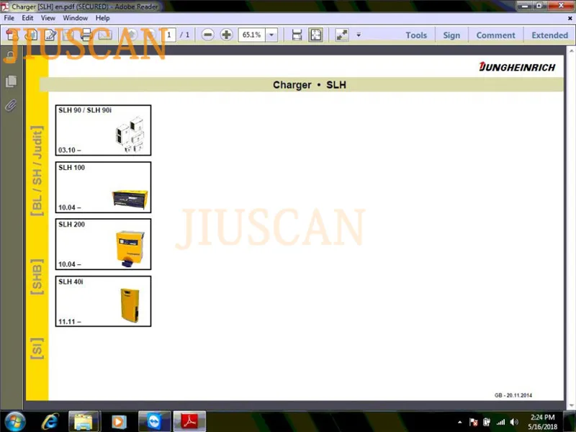
Task: Select the fit one full page icon
Action: (x=315, y=35)
